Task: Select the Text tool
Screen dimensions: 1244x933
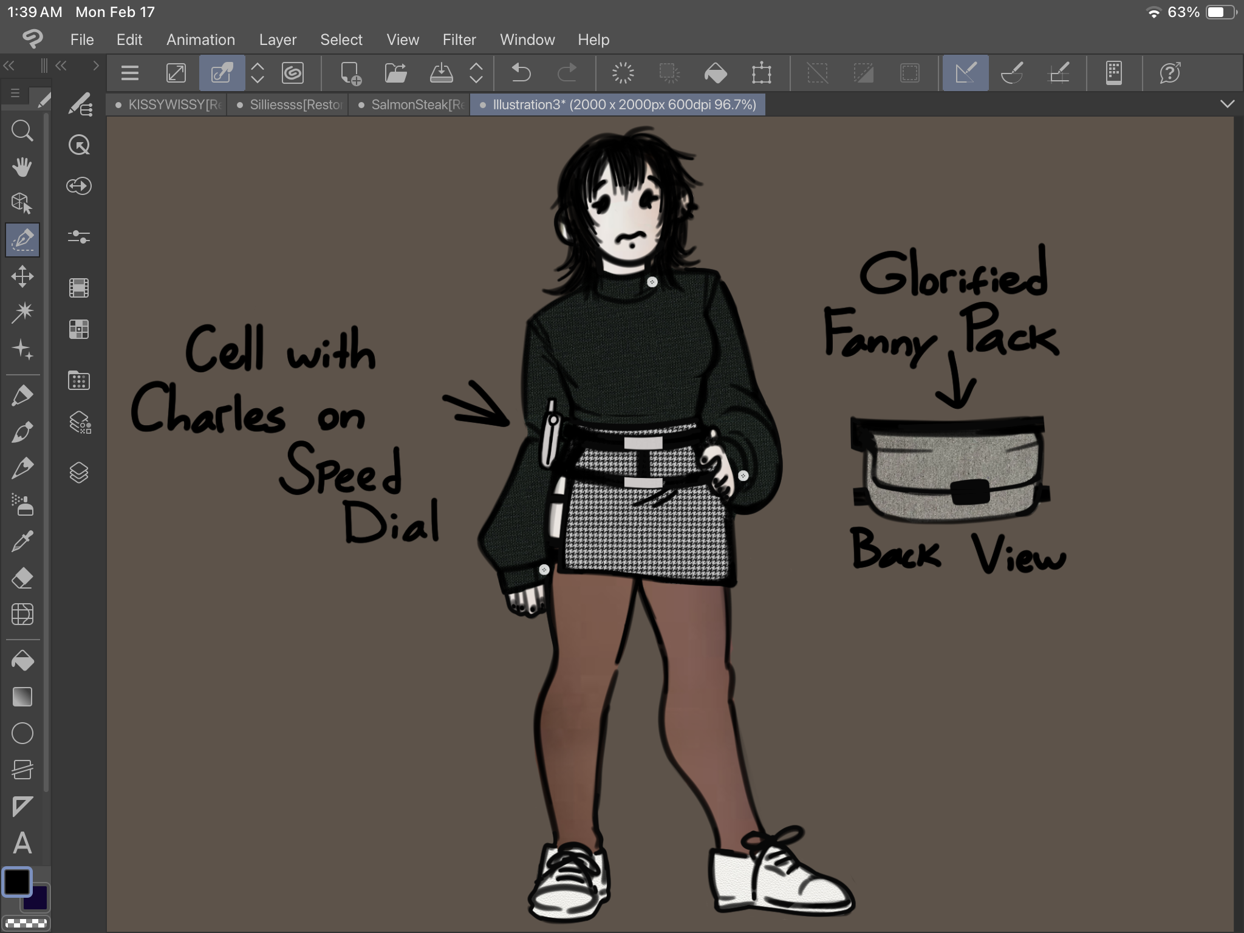Action: coord(22,843)
